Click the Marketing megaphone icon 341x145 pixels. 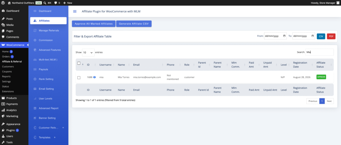pos(3,116)
